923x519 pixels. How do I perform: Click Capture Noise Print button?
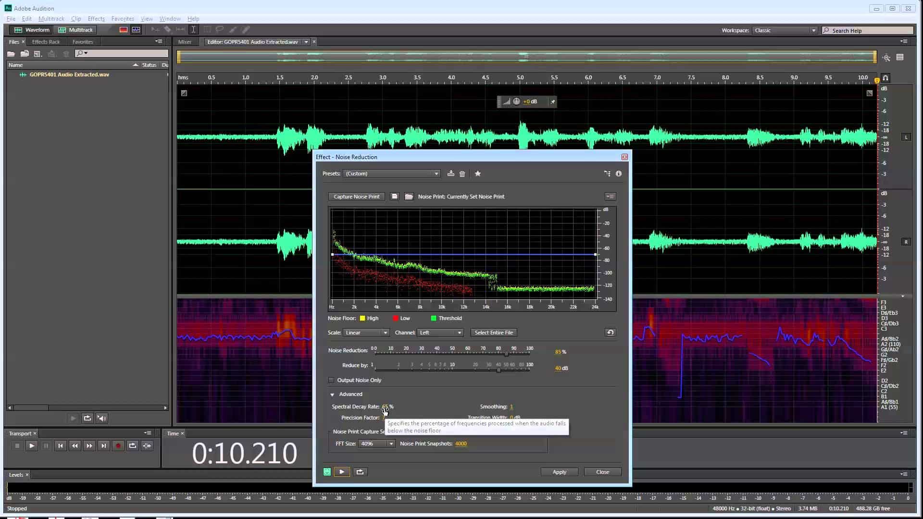point(356,197)
